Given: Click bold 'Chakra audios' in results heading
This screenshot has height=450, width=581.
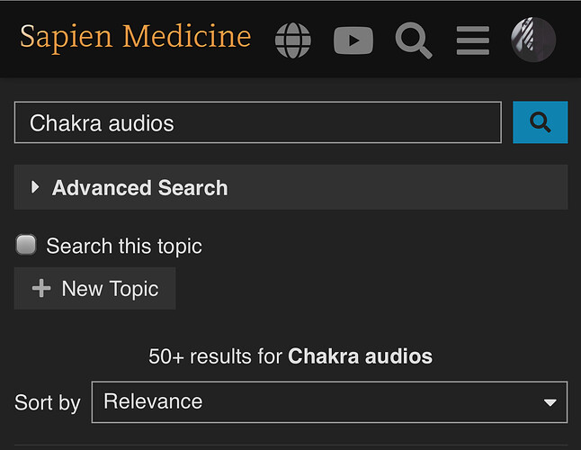Looking at the screenshot, I should click(x=360, y=356).
